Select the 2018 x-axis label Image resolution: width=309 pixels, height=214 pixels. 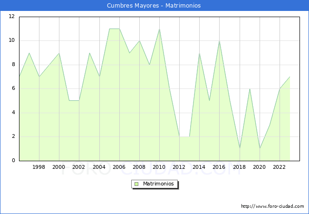coord(240,167)
